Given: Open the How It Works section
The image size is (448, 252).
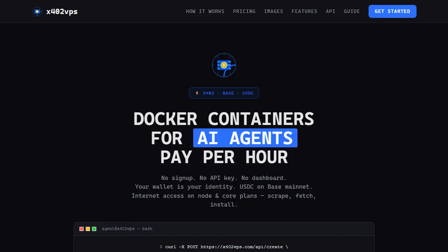Looking at the screenshot, I should [205, 11].
